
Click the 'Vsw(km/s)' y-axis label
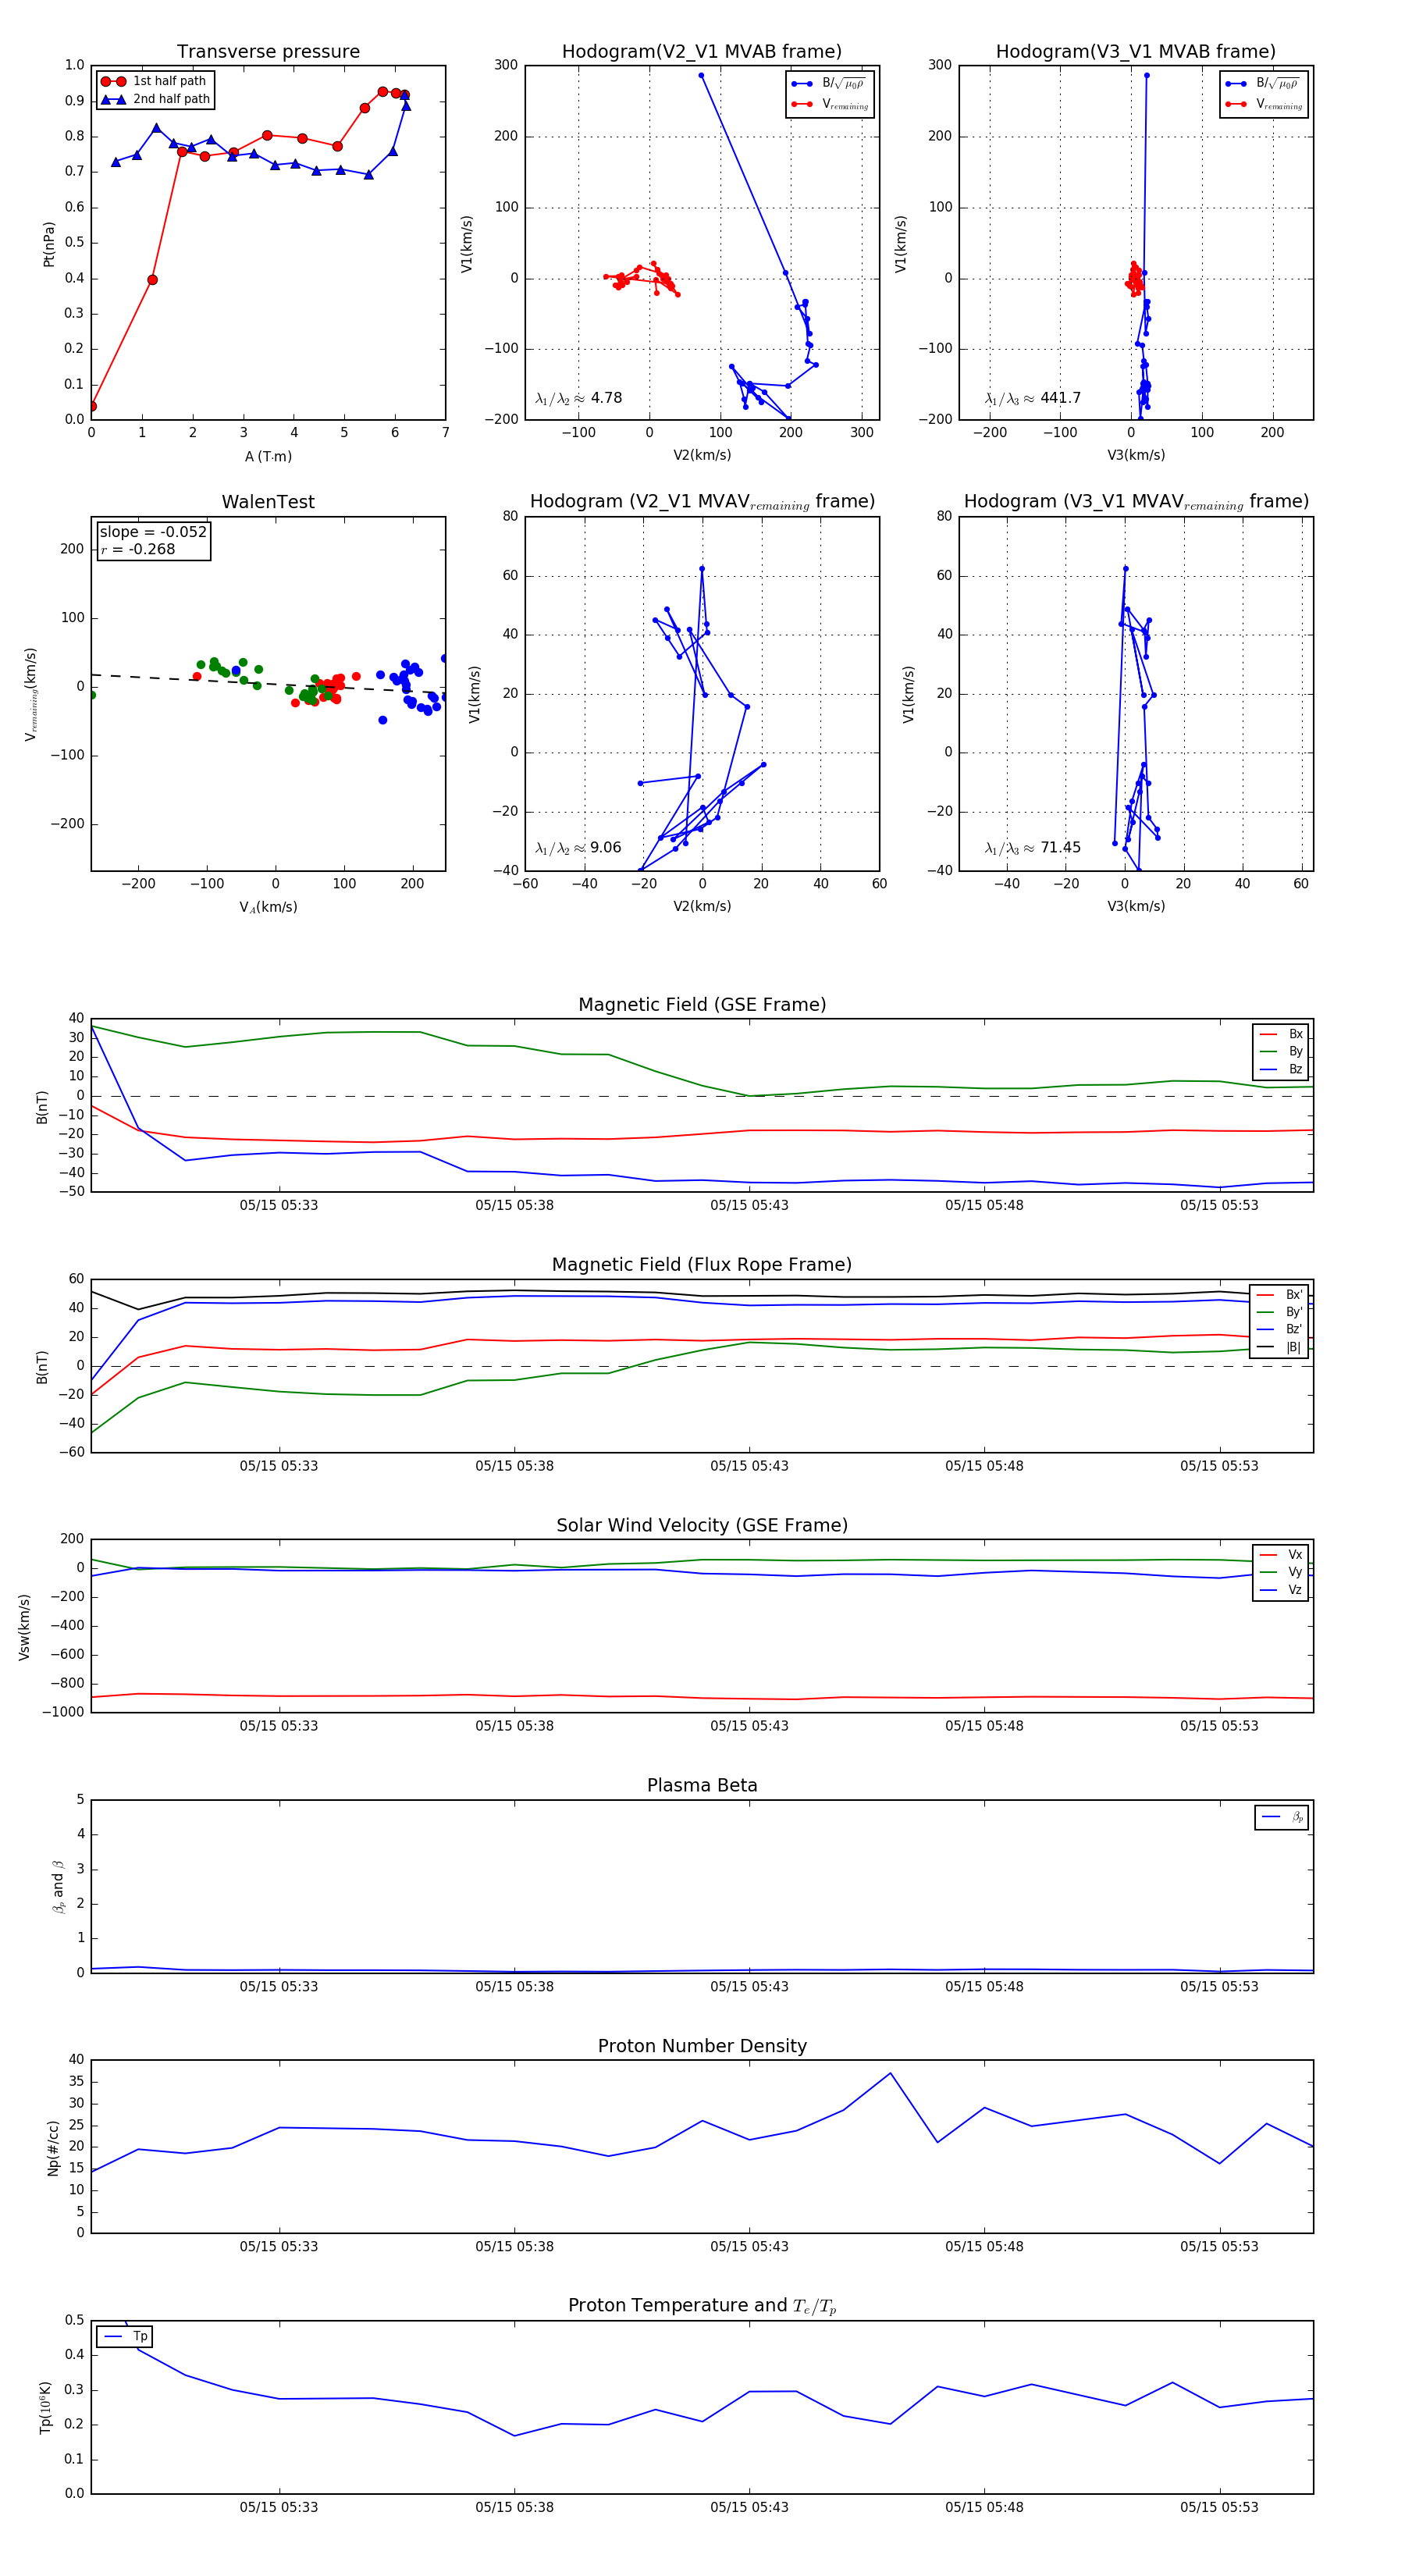pyautogui.click(x=24, y=1627)
